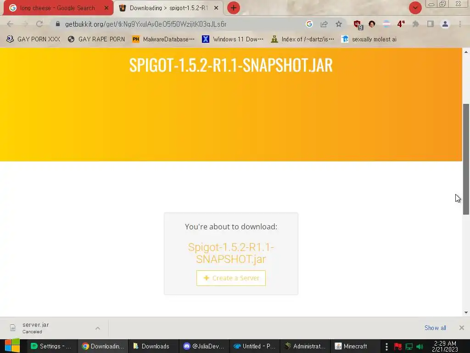This screenshot has height=353, width=470.
Task: Click the page's vertical scrollbar thumb
Action: pyautogui.click(x=466, y=159)
